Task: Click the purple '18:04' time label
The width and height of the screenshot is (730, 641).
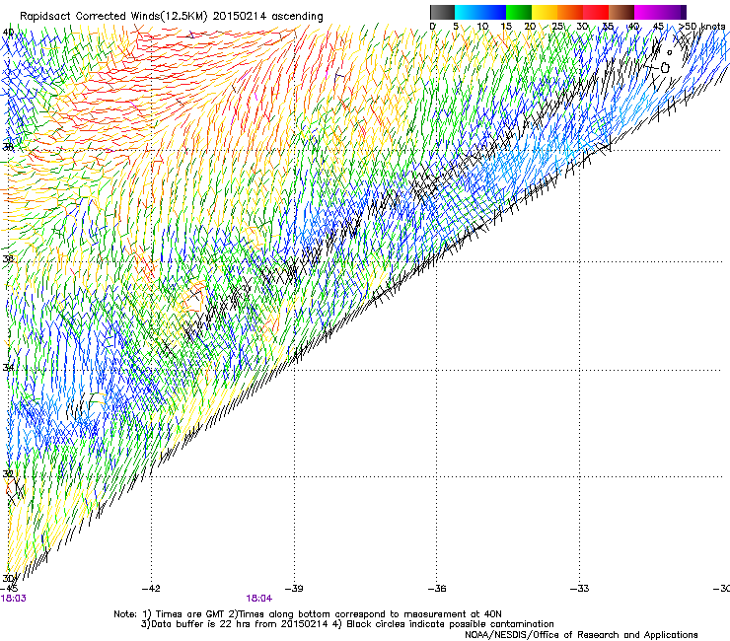Action: [258, 599]
